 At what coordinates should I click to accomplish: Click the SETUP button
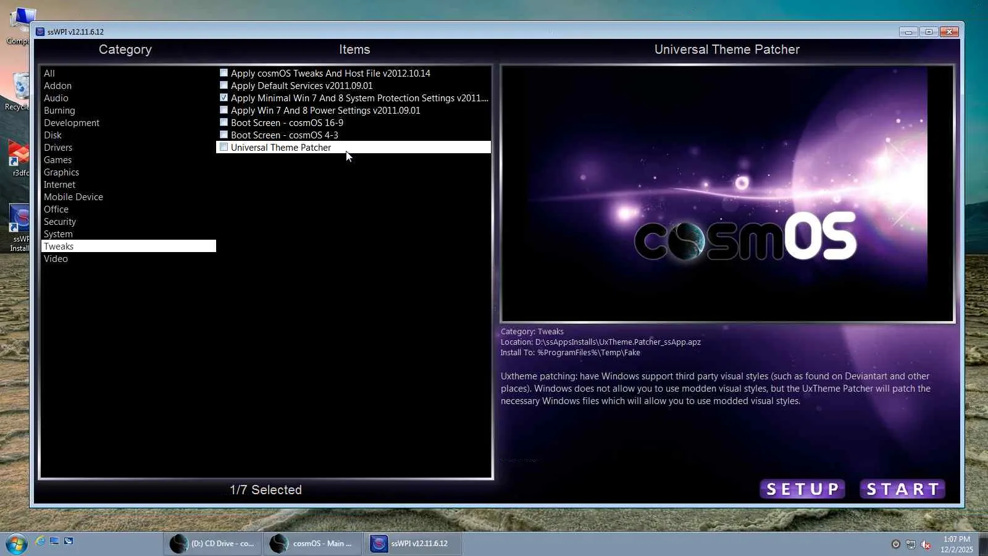click(802, 489)
